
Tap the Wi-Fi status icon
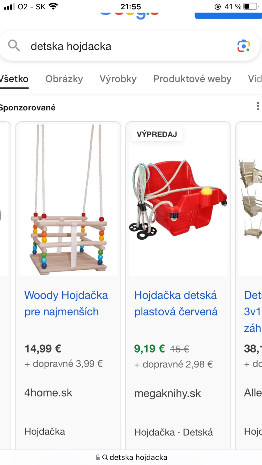(x=53, y=6)
